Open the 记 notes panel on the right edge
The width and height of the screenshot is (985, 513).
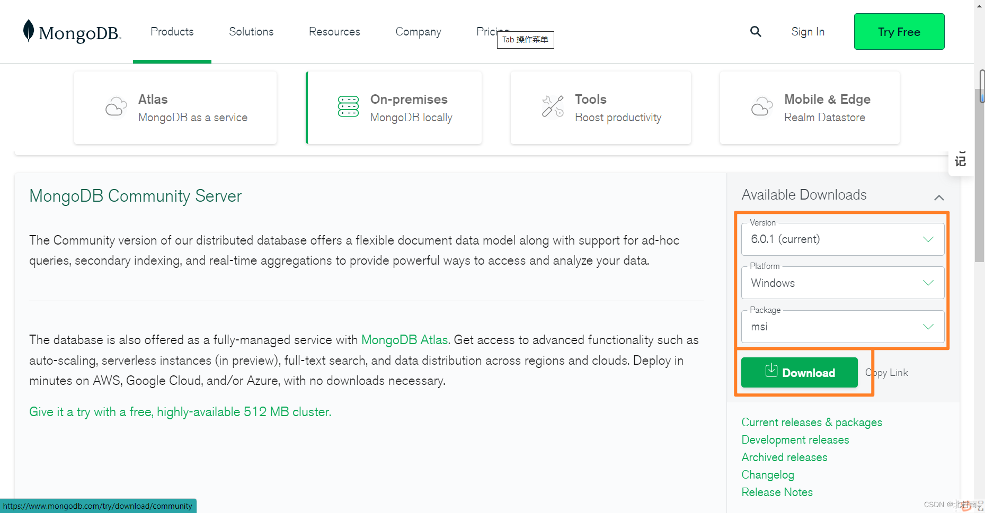coord(961,159)
